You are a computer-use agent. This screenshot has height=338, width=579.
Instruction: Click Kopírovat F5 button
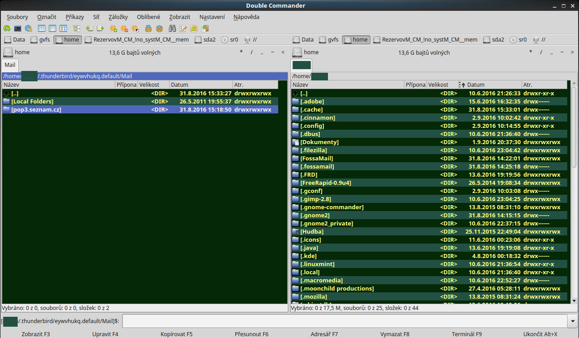click(x=176, y=334)
